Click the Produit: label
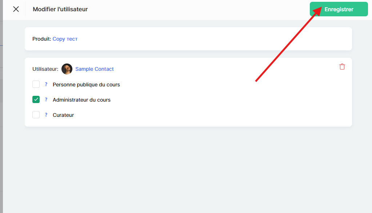The height and width of the screenshot is (213, 372). coord(42,39)
